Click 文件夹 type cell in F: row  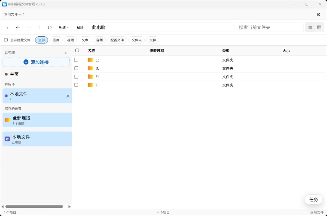click(x=227, y=85)
